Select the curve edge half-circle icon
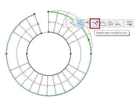 point(81,23)
